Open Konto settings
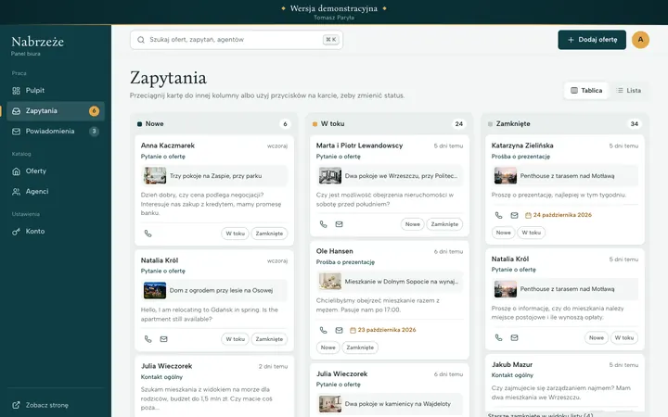Screen dimensions: 668x417 (56, 232)
